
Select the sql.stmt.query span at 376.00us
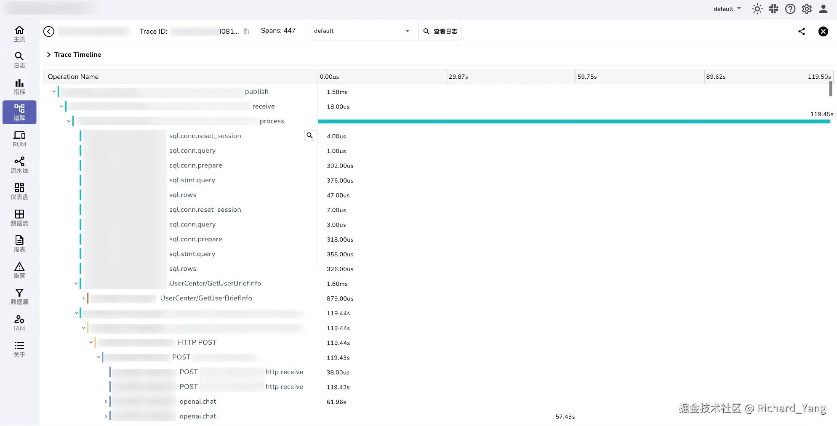192,180
